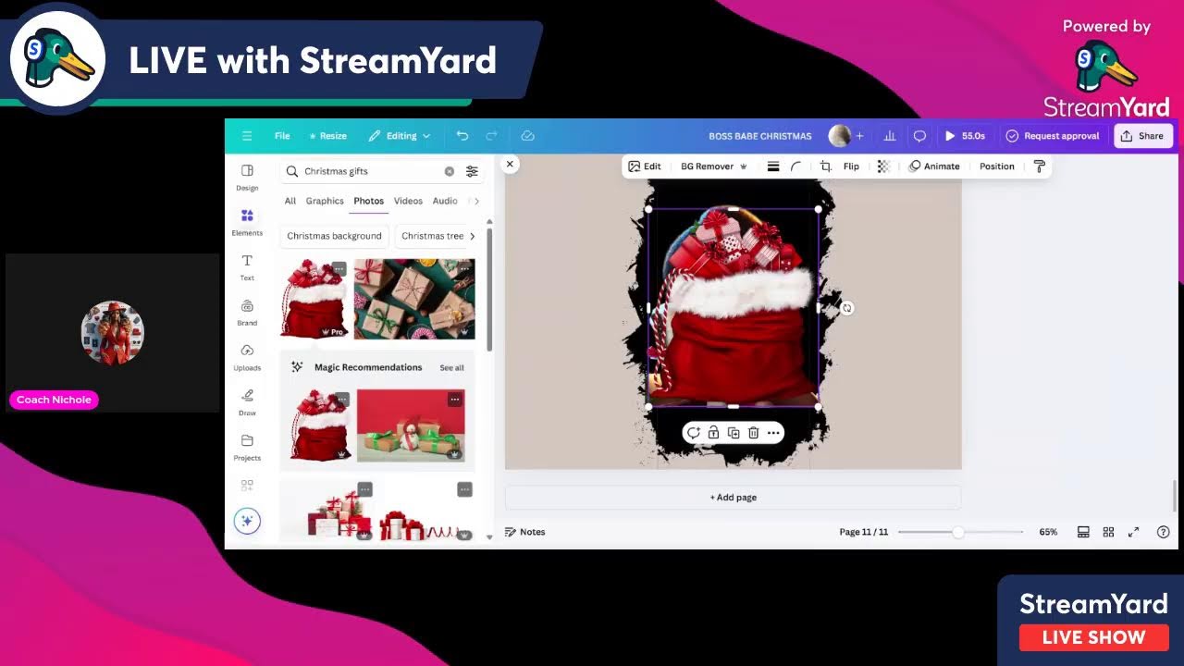Open the Elements panel in sidebar
The width and height of the screenshot is (1184, 666).
(x=247, y=222)
